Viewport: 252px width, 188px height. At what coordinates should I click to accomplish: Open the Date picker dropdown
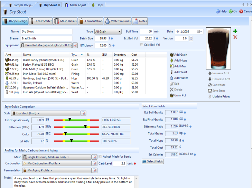click(199, 31)
